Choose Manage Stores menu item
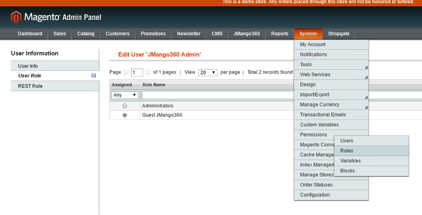This screenshot has width=422, height=215. [314, 175]
